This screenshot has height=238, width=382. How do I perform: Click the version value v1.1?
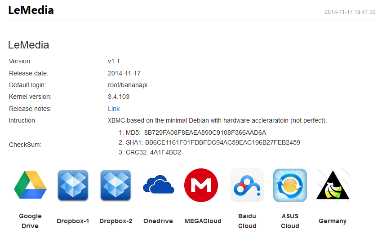pyautogui.click(x=114, y=61)
